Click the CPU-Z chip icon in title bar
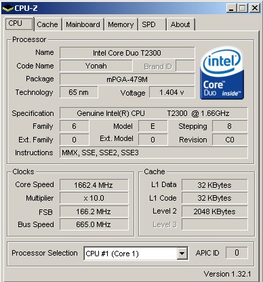The height and width of the screenshot is (282, 263). click(7, 8)
